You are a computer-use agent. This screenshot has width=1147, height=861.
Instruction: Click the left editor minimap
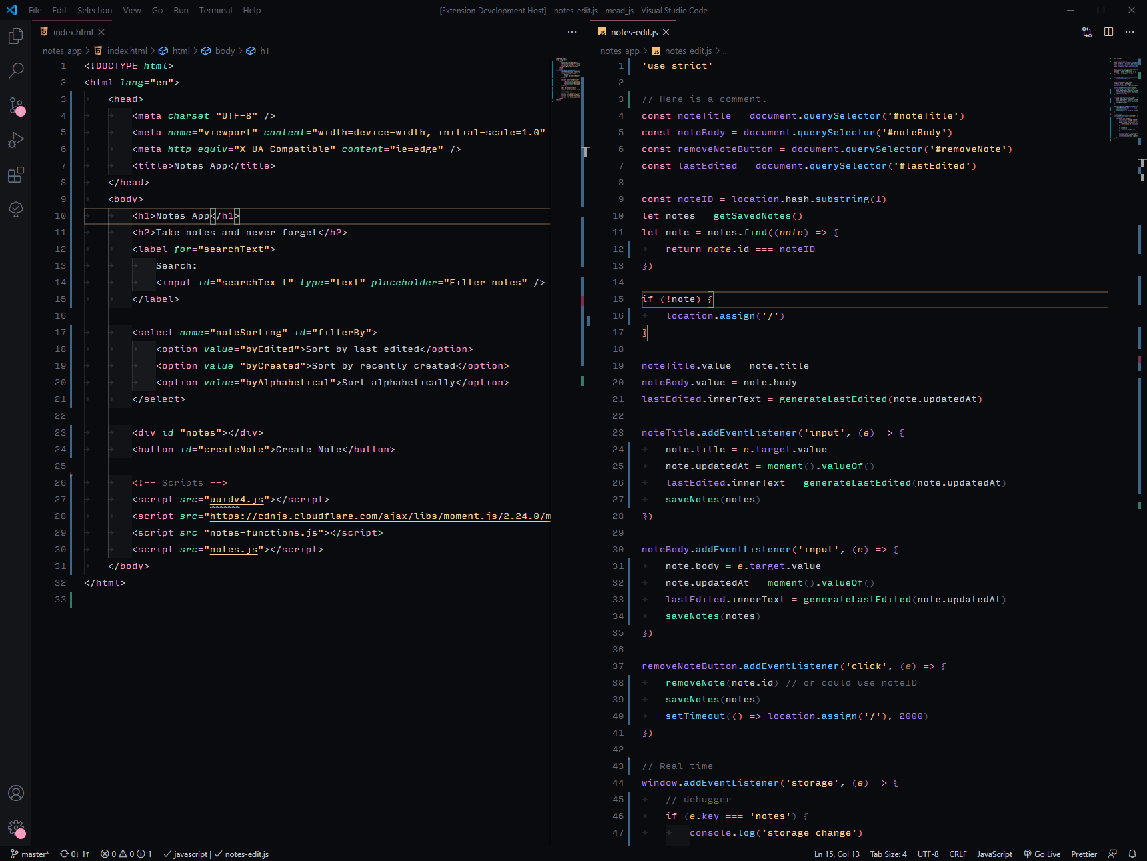point(567,79)
